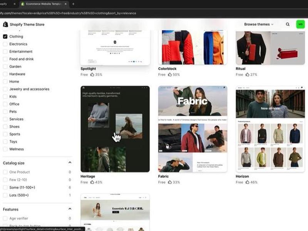Image resolution: width=308 pixels, height=231 pixels.
Task: Check the Shoes filter
Action: (x=5, y=127)
